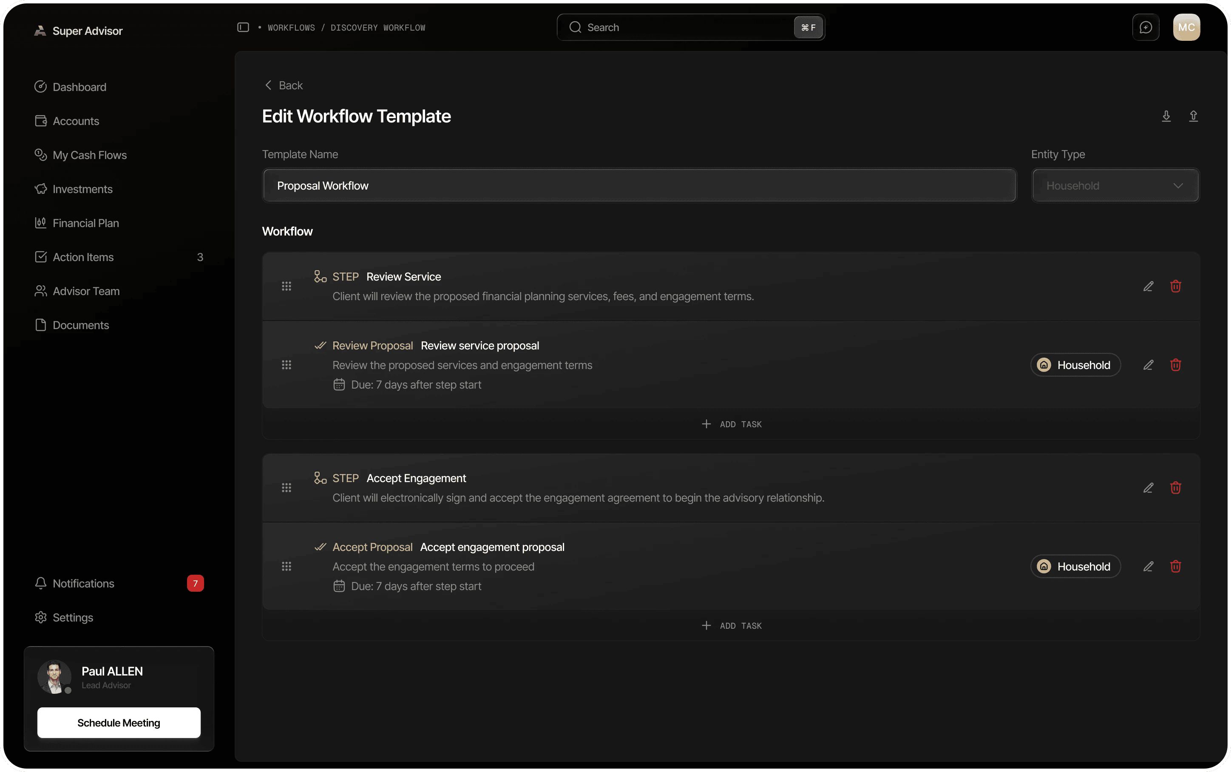Click Household badge on Review Proposal task

pyautogui.click(x=1075, y=365)
